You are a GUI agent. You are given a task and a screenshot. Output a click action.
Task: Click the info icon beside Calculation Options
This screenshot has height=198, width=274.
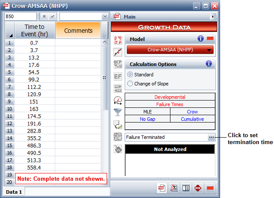pos(209,64)
